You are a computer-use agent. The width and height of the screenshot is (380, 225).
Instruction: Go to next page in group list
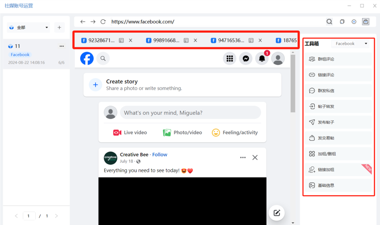coord(57,216)
